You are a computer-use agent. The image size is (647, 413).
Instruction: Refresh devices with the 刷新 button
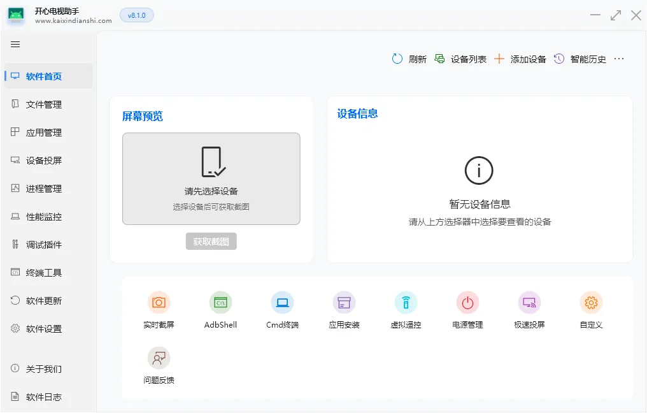[x=409, y=58]
